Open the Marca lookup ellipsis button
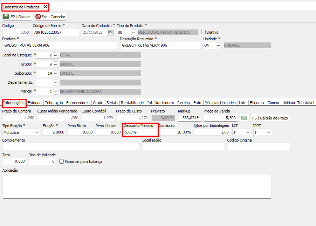 [55, 92]
